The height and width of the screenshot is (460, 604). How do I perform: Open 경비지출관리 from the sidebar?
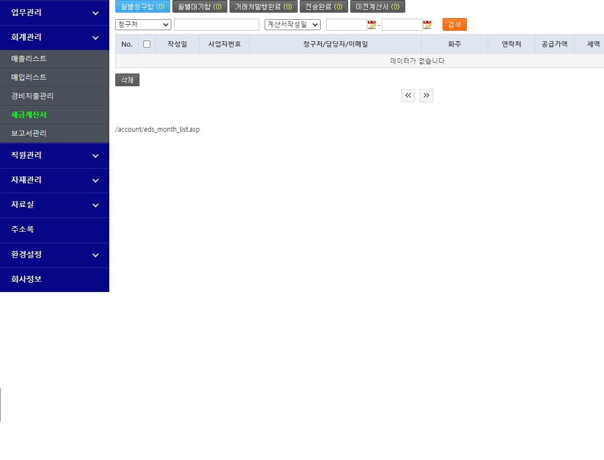pos(32,96)
